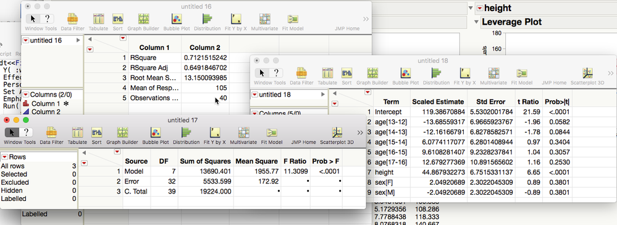
Task: Open Fit Model in untitled 18 toolbar
Action: coord(522,74)
